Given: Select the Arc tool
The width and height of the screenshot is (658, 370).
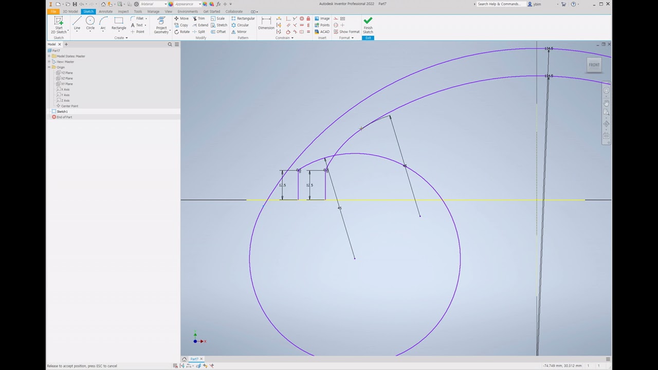Looking at the screenshot, I should [x=103, y=23].
